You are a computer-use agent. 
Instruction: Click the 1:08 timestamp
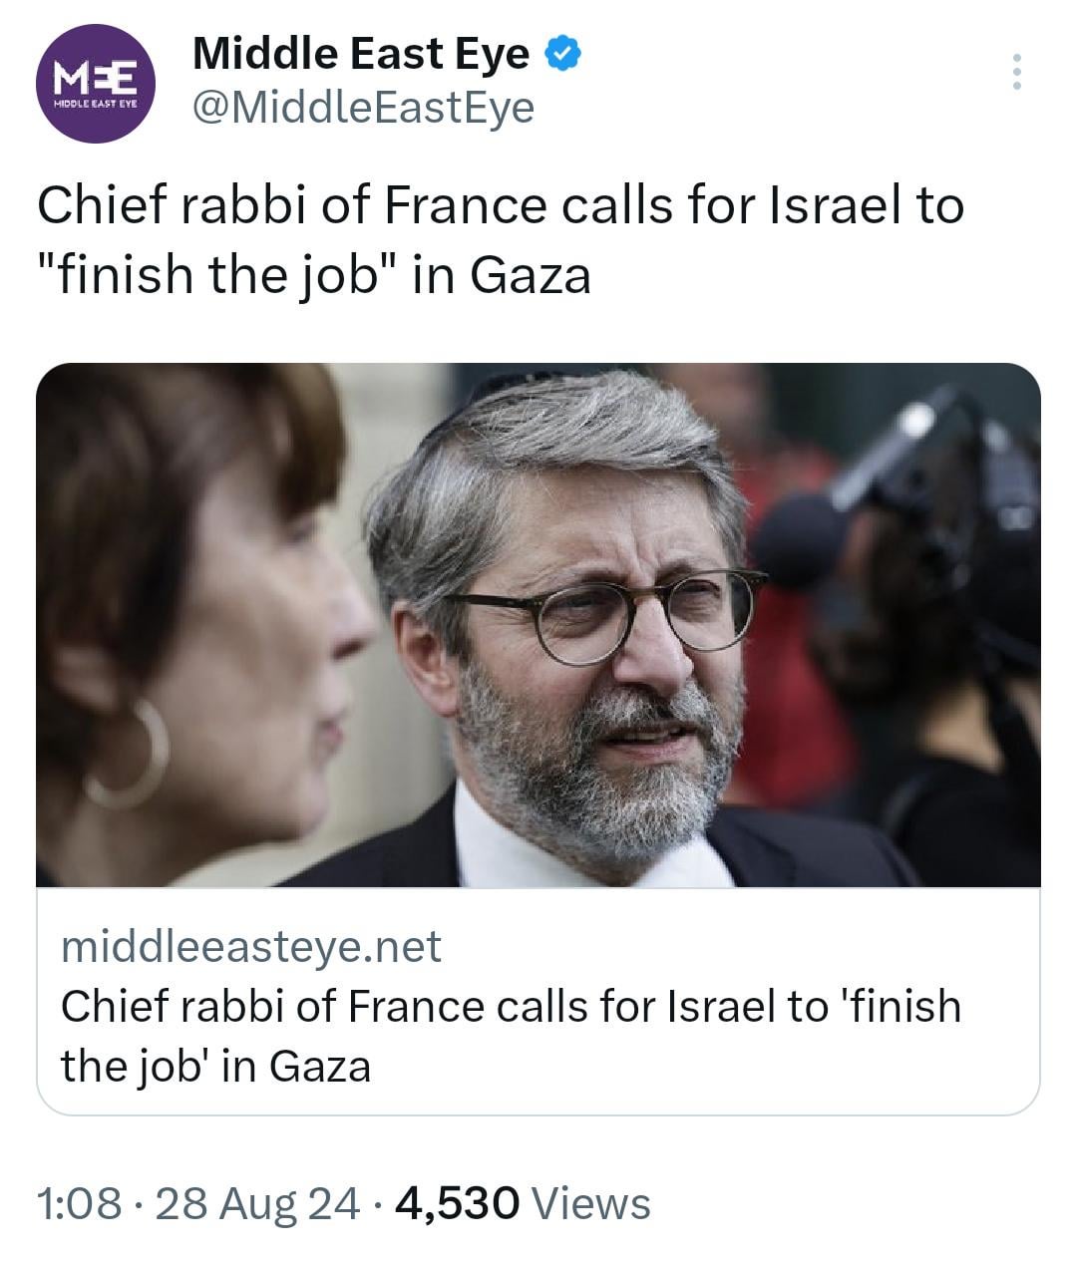pyautogui.click(x=79, y=1203)
